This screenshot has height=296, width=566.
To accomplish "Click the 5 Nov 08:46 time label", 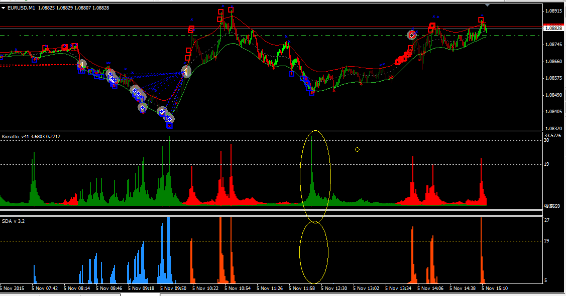I will coord(109,288).
